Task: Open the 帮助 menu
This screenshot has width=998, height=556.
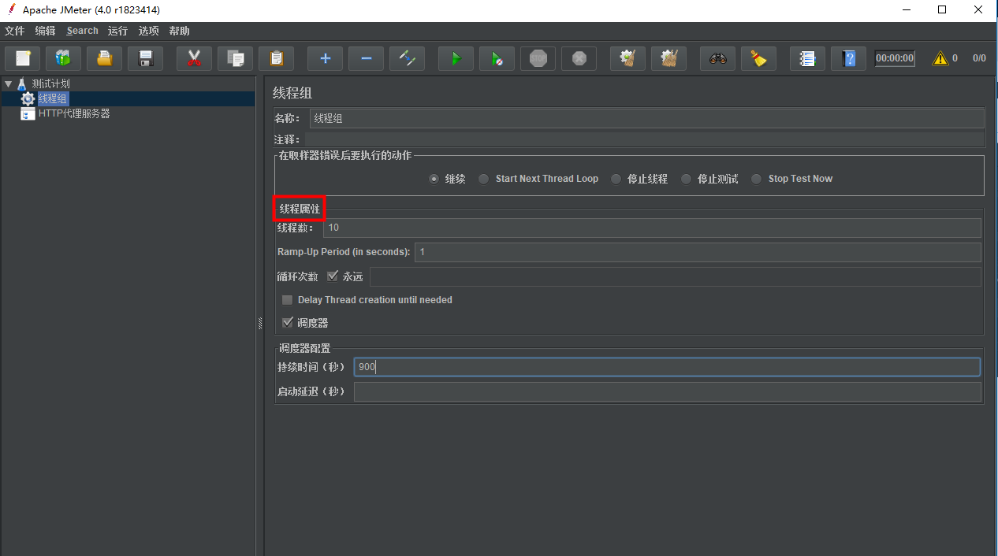Action: [180, 31]
